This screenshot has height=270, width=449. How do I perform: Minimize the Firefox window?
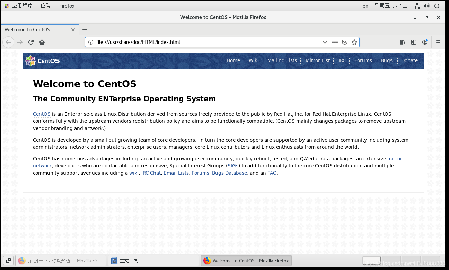pyautogui.click(x=415, y=17)
